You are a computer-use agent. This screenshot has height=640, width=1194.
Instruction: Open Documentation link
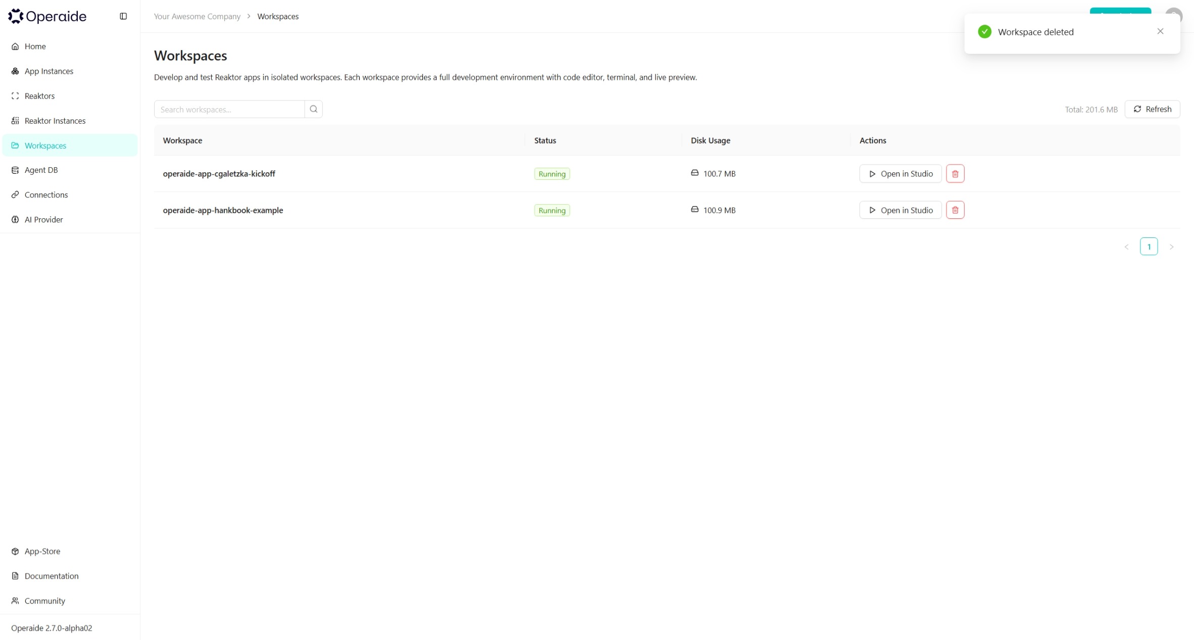pos(70,576)
